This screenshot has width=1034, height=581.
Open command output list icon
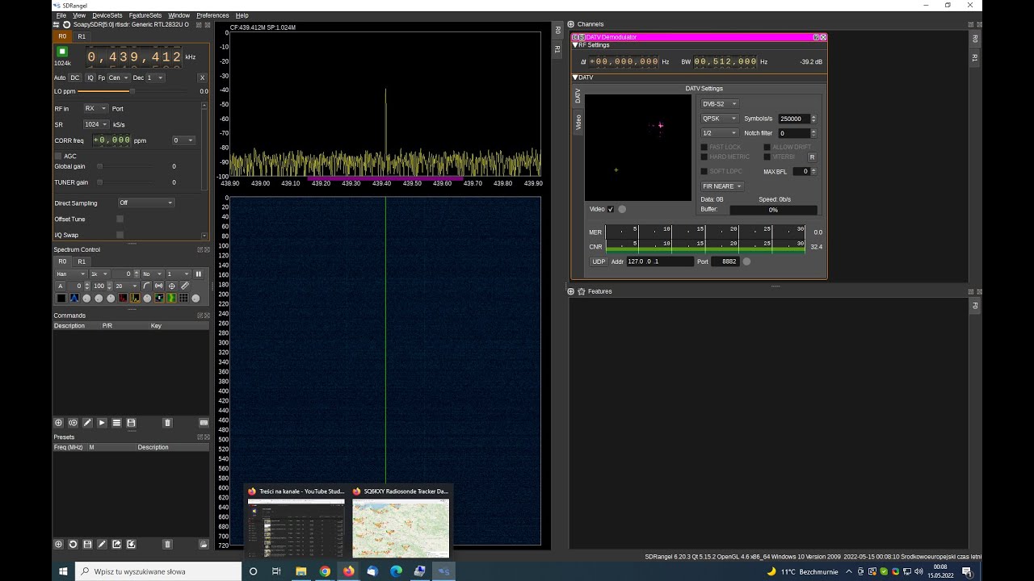pos(116,423)
